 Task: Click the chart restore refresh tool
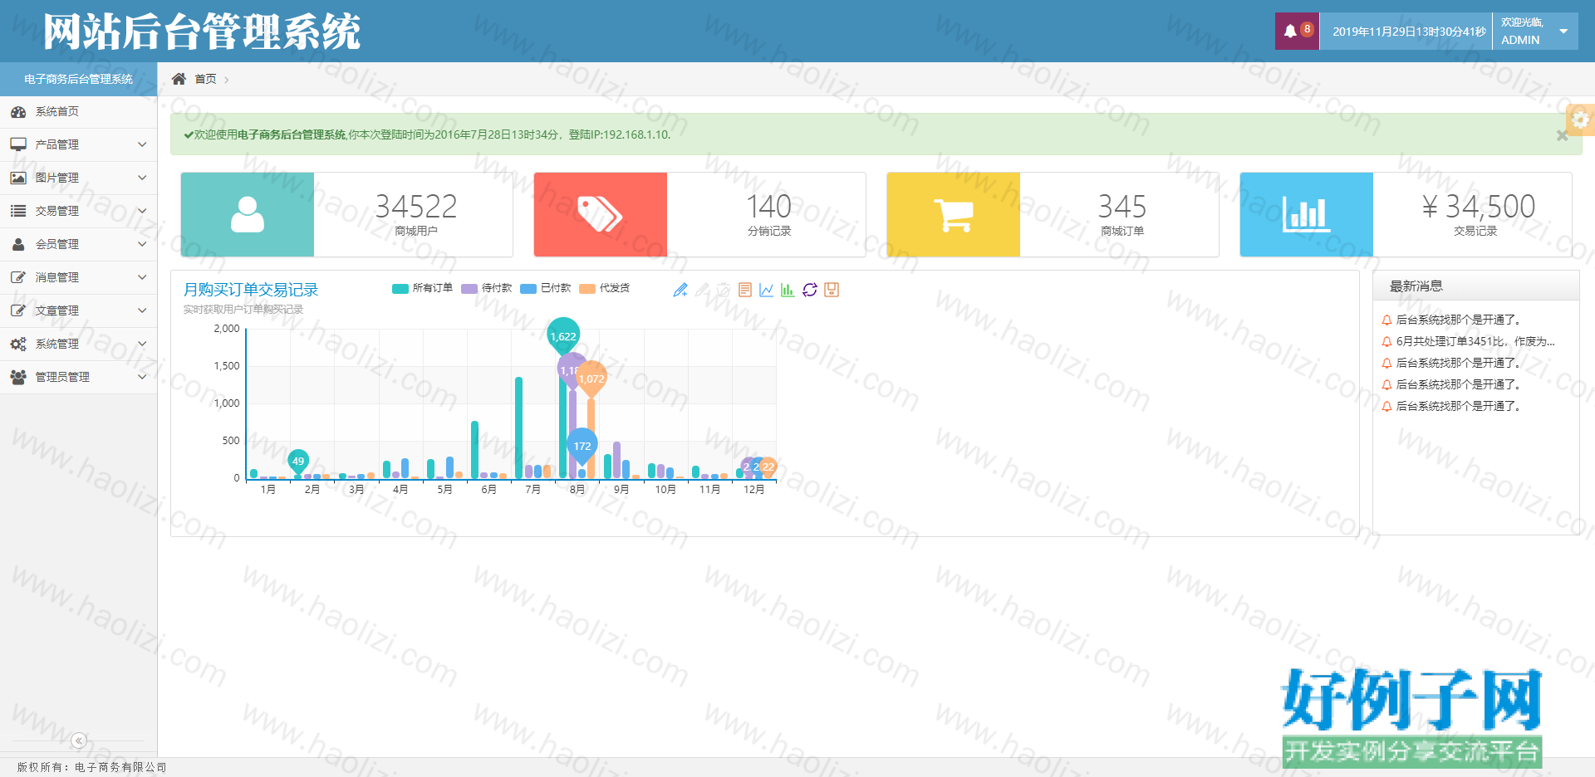point(810,290)
